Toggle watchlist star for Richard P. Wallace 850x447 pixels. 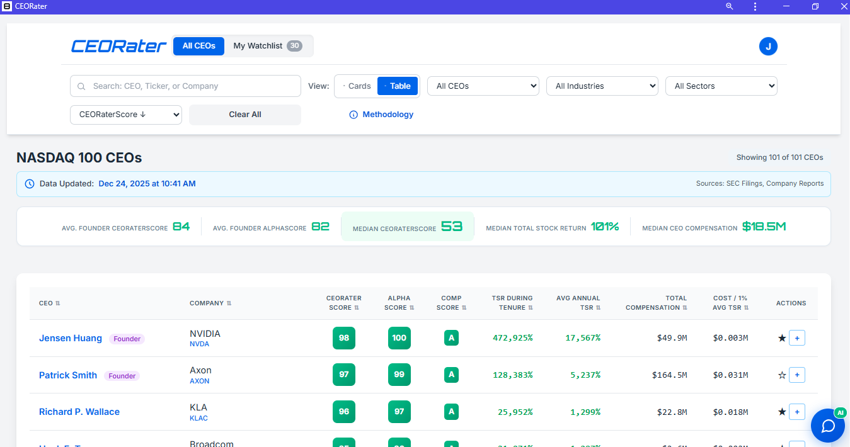[x=782, y=412]
